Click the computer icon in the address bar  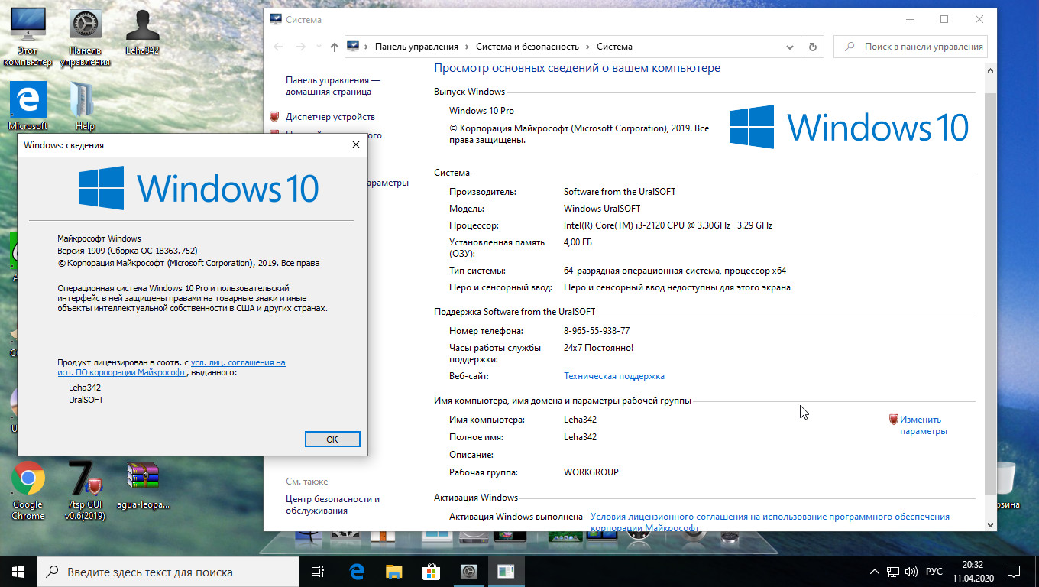point(353,46)
